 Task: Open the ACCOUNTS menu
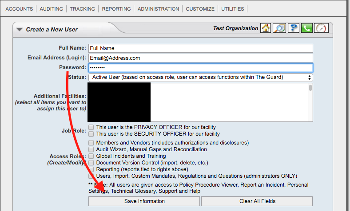19,9
